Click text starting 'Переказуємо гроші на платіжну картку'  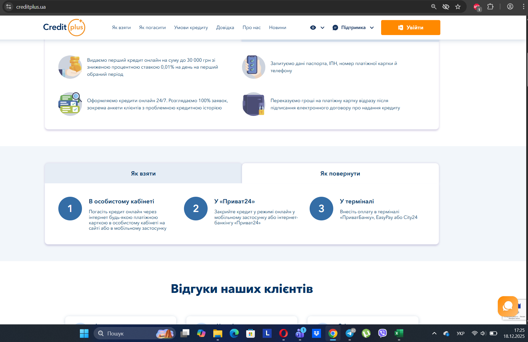(x=335, y=104)
